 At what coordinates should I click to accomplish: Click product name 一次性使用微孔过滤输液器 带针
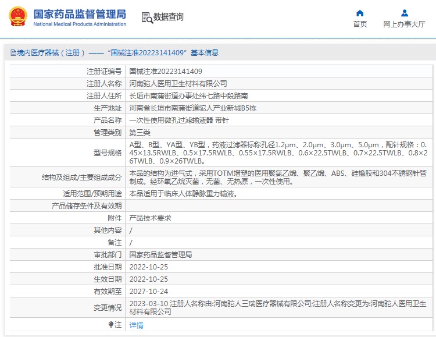(179, 120)
